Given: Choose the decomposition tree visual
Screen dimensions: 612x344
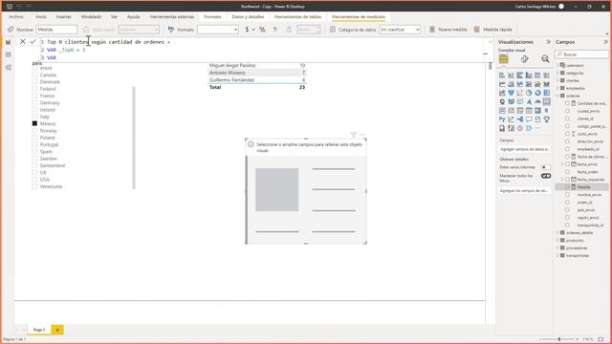Looking at the screenshot, I should (x=520, y=119).
